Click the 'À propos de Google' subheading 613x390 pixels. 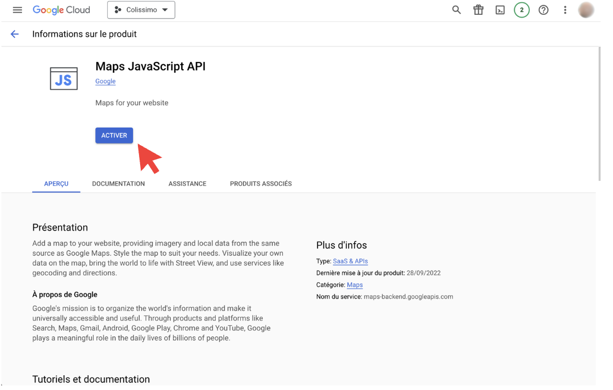(65, 295)
